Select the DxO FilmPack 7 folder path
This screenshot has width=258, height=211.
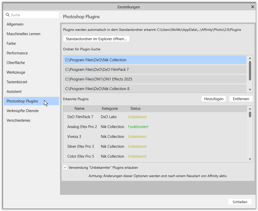click(x=155, y=70)
